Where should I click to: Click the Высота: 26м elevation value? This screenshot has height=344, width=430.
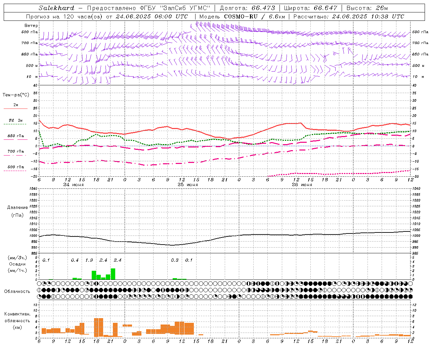pos(367,8)
